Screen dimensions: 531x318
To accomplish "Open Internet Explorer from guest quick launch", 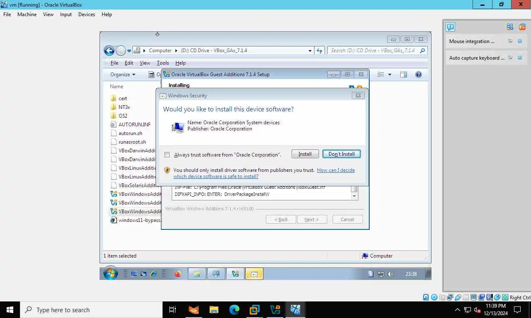I will coord(153,274).
